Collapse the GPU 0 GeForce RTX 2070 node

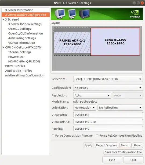3,47
